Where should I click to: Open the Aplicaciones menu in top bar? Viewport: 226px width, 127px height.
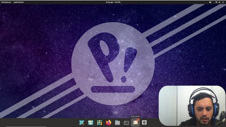tap(19, 2)
